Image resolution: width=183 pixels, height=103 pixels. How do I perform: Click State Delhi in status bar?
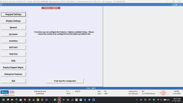(x=103, y=94)
